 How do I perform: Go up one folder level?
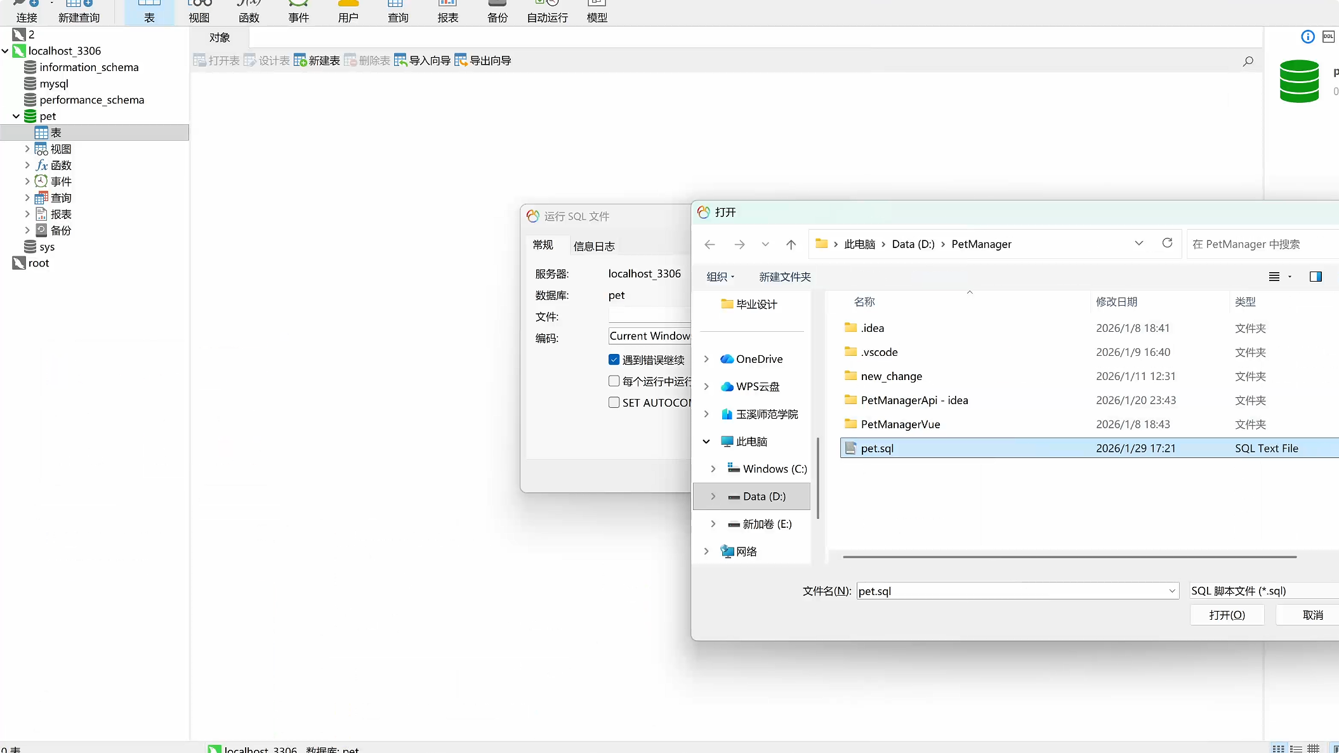(791, 244)
